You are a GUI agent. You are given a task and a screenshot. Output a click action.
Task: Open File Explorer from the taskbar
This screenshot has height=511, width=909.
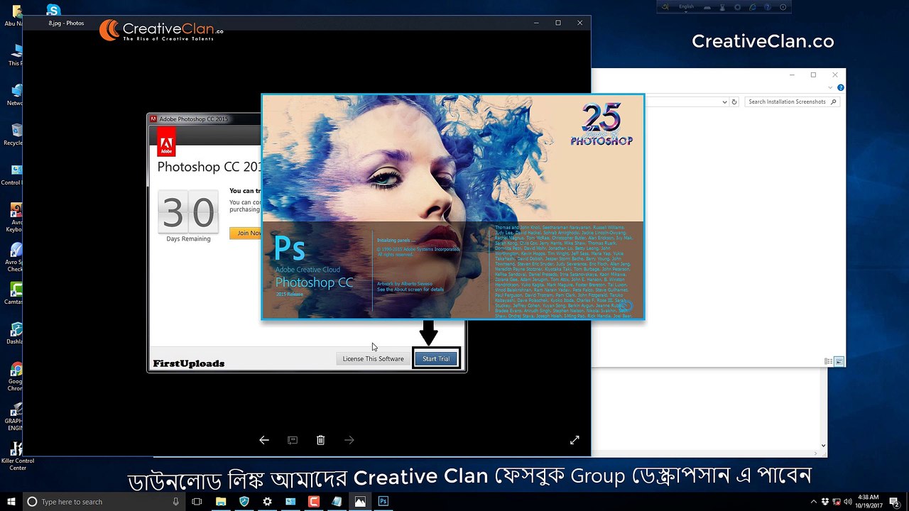[221, 502]
